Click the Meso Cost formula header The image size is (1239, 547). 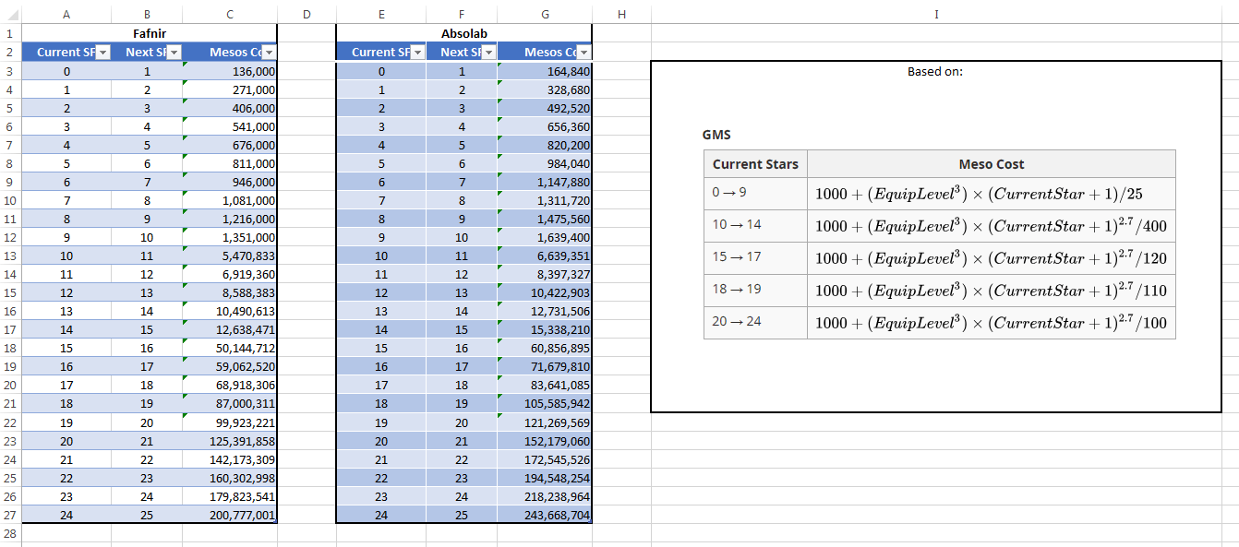pos(992,164)
